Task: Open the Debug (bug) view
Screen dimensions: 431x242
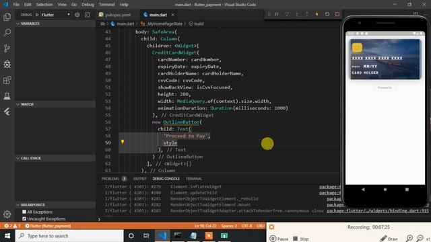Action: click(7, 65)
